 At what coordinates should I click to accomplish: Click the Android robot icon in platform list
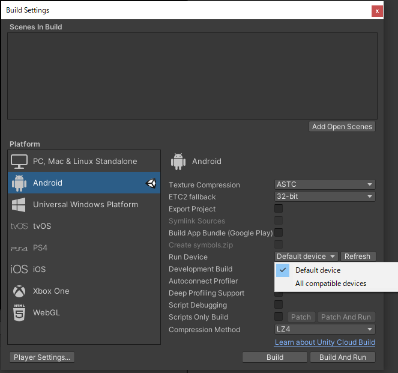tap(20, 183)
